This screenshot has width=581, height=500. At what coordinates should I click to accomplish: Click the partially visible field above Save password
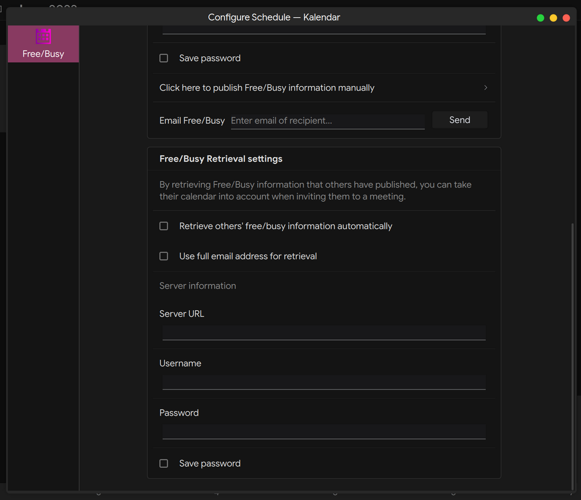324,30
